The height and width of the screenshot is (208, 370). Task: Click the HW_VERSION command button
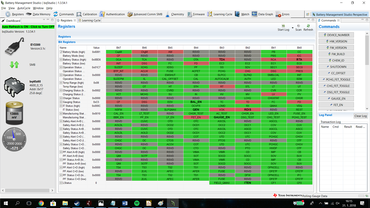(336, 41)
